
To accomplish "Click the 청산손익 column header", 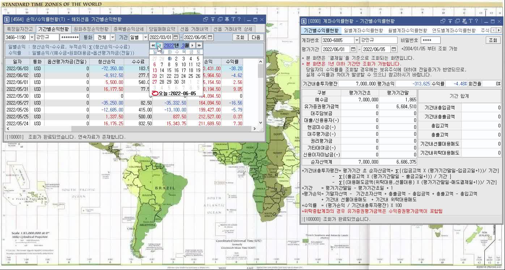I will click(107, 62).
